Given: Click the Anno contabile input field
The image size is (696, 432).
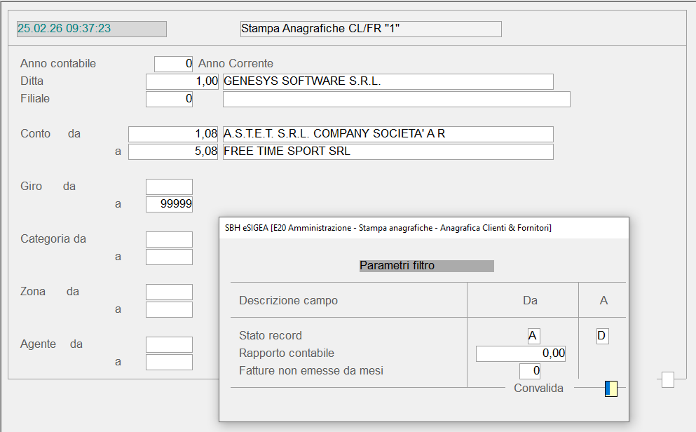Looking at the screenshot, I should 173,64.
